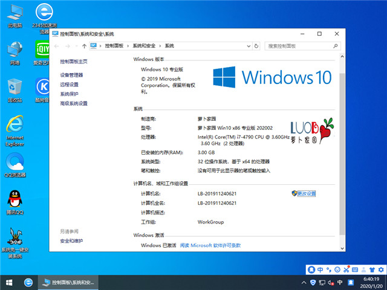This screenshot has height=290, width=387.
Task: Open 阅读 Microsoft 软件许可条款 link
Action: click(x=210, y=245)
